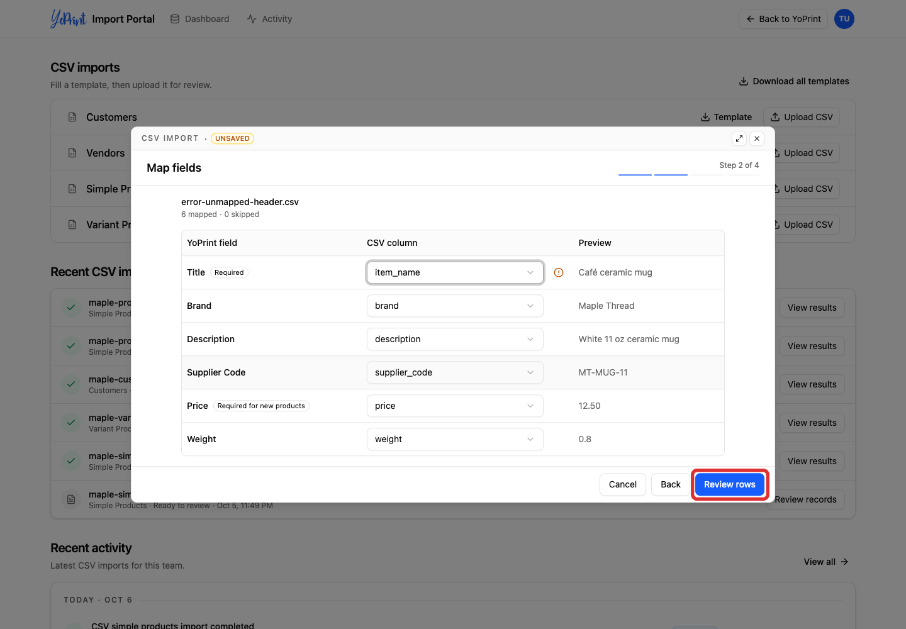Screen dimensions: 906x629
Task: Click the Simple Products row document icon
Action: [72, 189]
